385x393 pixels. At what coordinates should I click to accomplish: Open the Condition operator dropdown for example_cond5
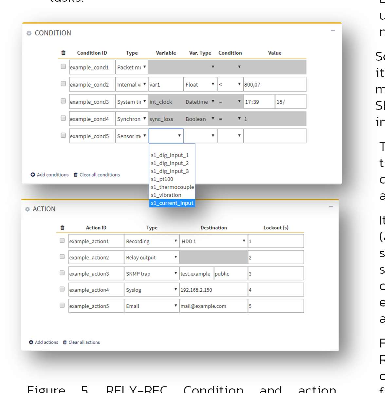(x=230, y=136)
